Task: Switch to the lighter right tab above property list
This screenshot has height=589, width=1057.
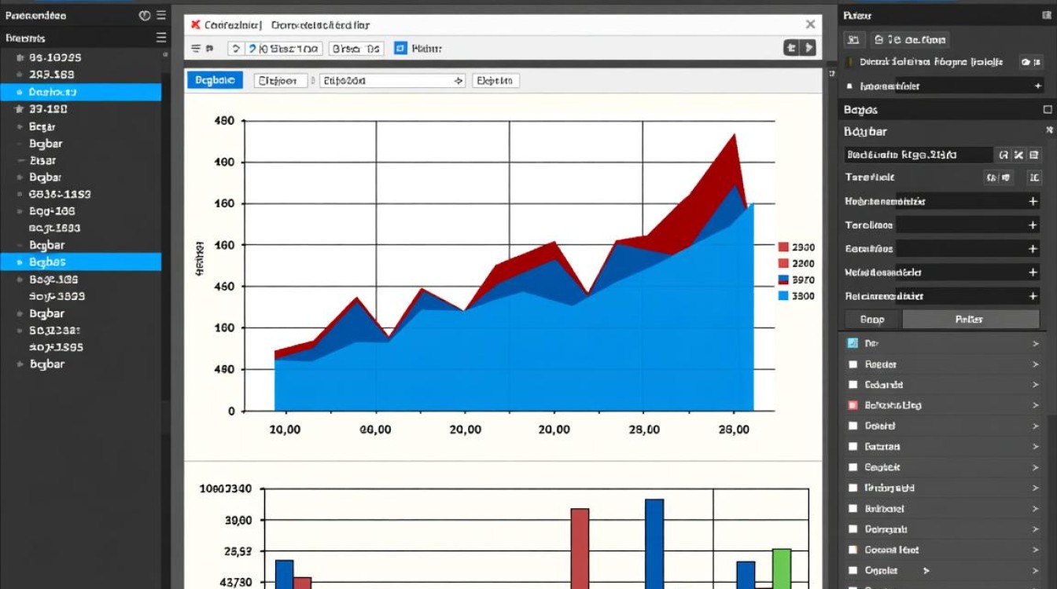Action: (970, 319)
